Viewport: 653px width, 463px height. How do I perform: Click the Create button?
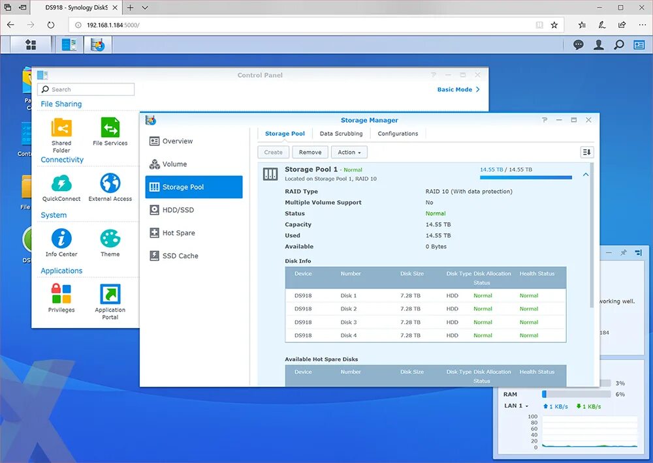click(273, 152)
